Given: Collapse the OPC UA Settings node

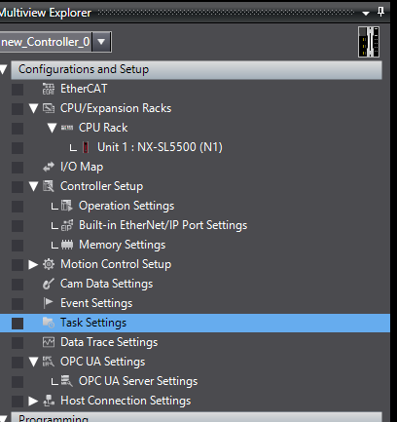Looking at the screenshot, I should tap(33, 362).
